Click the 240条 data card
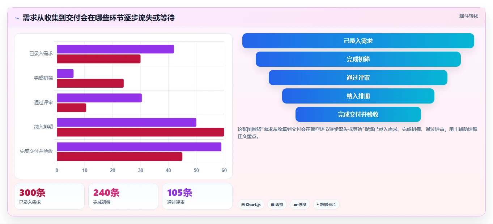 [123, 196]
